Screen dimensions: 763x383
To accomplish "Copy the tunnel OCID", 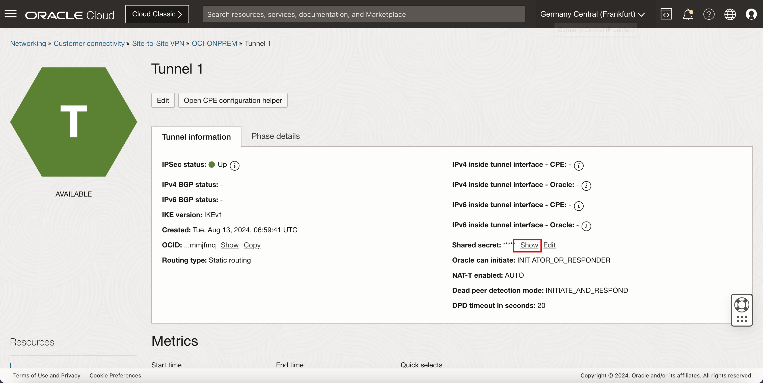I will tap(252, 245).
